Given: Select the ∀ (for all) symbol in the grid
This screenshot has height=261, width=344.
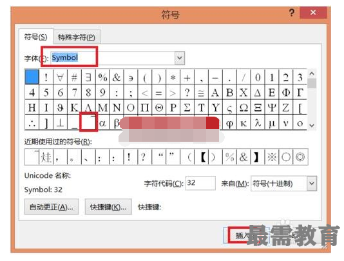Looking at the screenshot, I should click(x=60, y=77).
